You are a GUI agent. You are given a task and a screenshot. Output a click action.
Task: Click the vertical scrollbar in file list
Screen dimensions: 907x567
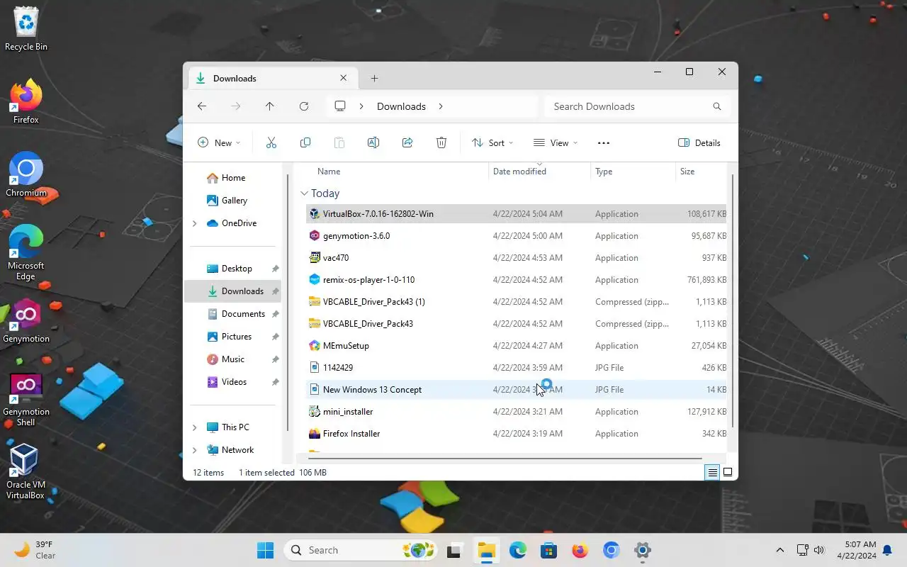click(x=732, y=301)
